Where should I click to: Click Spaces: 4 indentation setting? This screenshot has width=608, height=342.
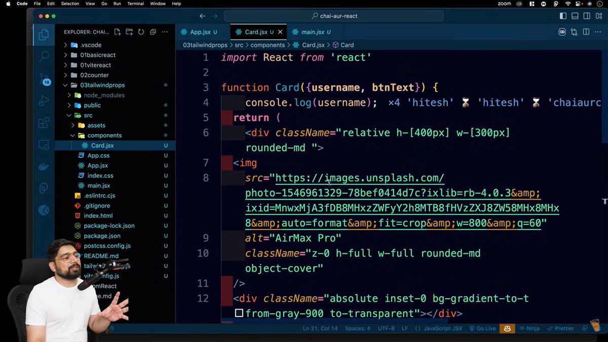(x=358, y=328)
